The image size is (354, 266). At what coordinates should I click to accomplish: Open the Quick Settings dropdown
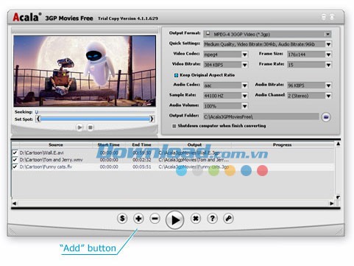point(328,44)
